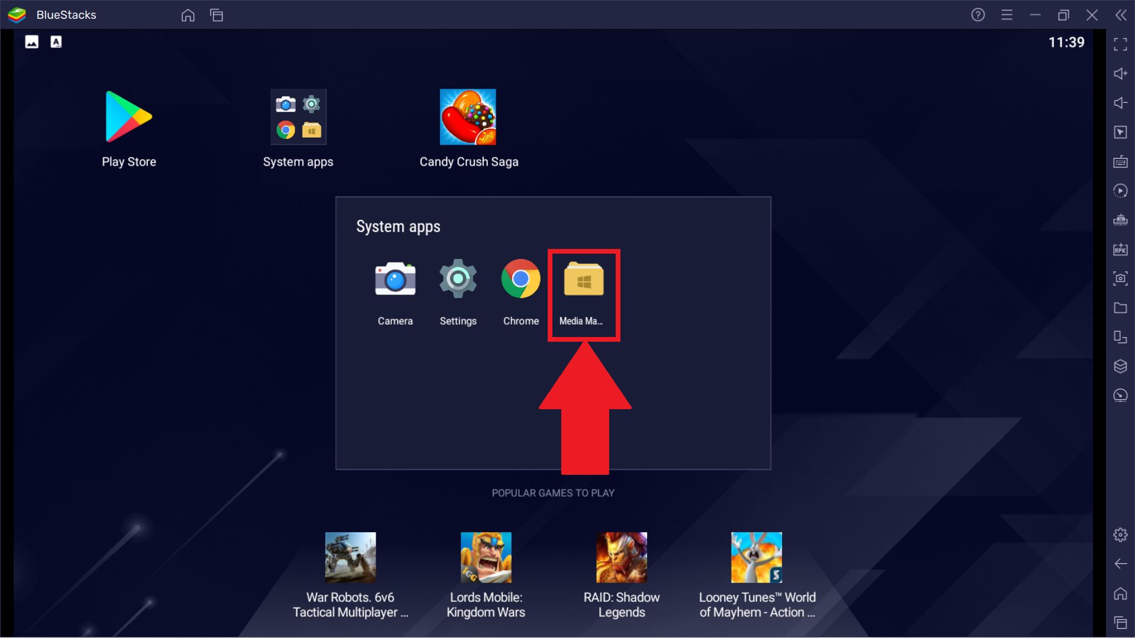Click the Android home button in sidebar
This screenshot has width=1135, height=638.
click(1120, 594)
